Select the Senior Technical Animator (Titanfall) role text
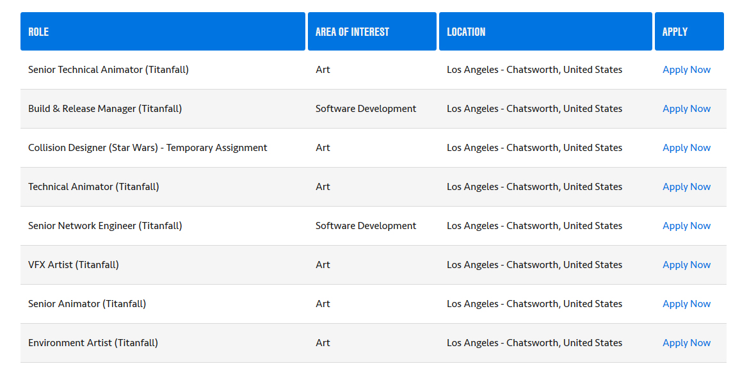 108,70
